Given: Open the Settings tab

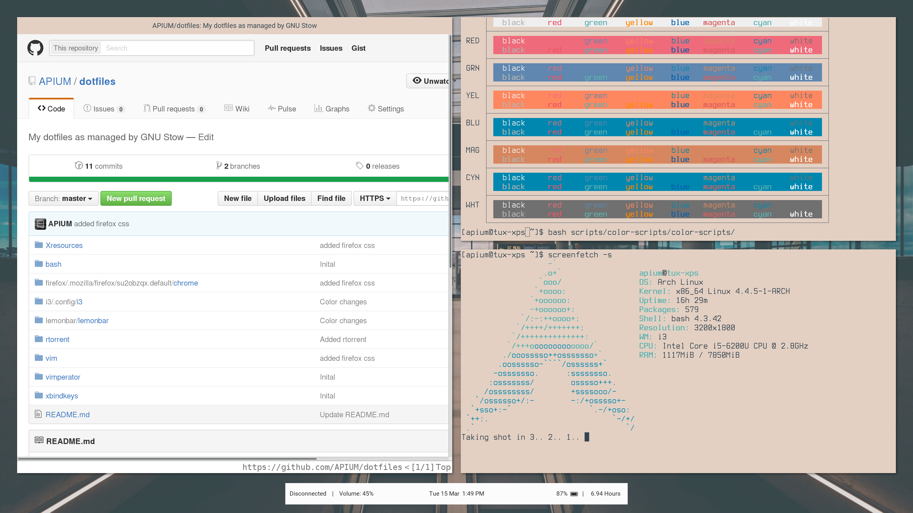Looking at the screenshot, I should (386, 109).
